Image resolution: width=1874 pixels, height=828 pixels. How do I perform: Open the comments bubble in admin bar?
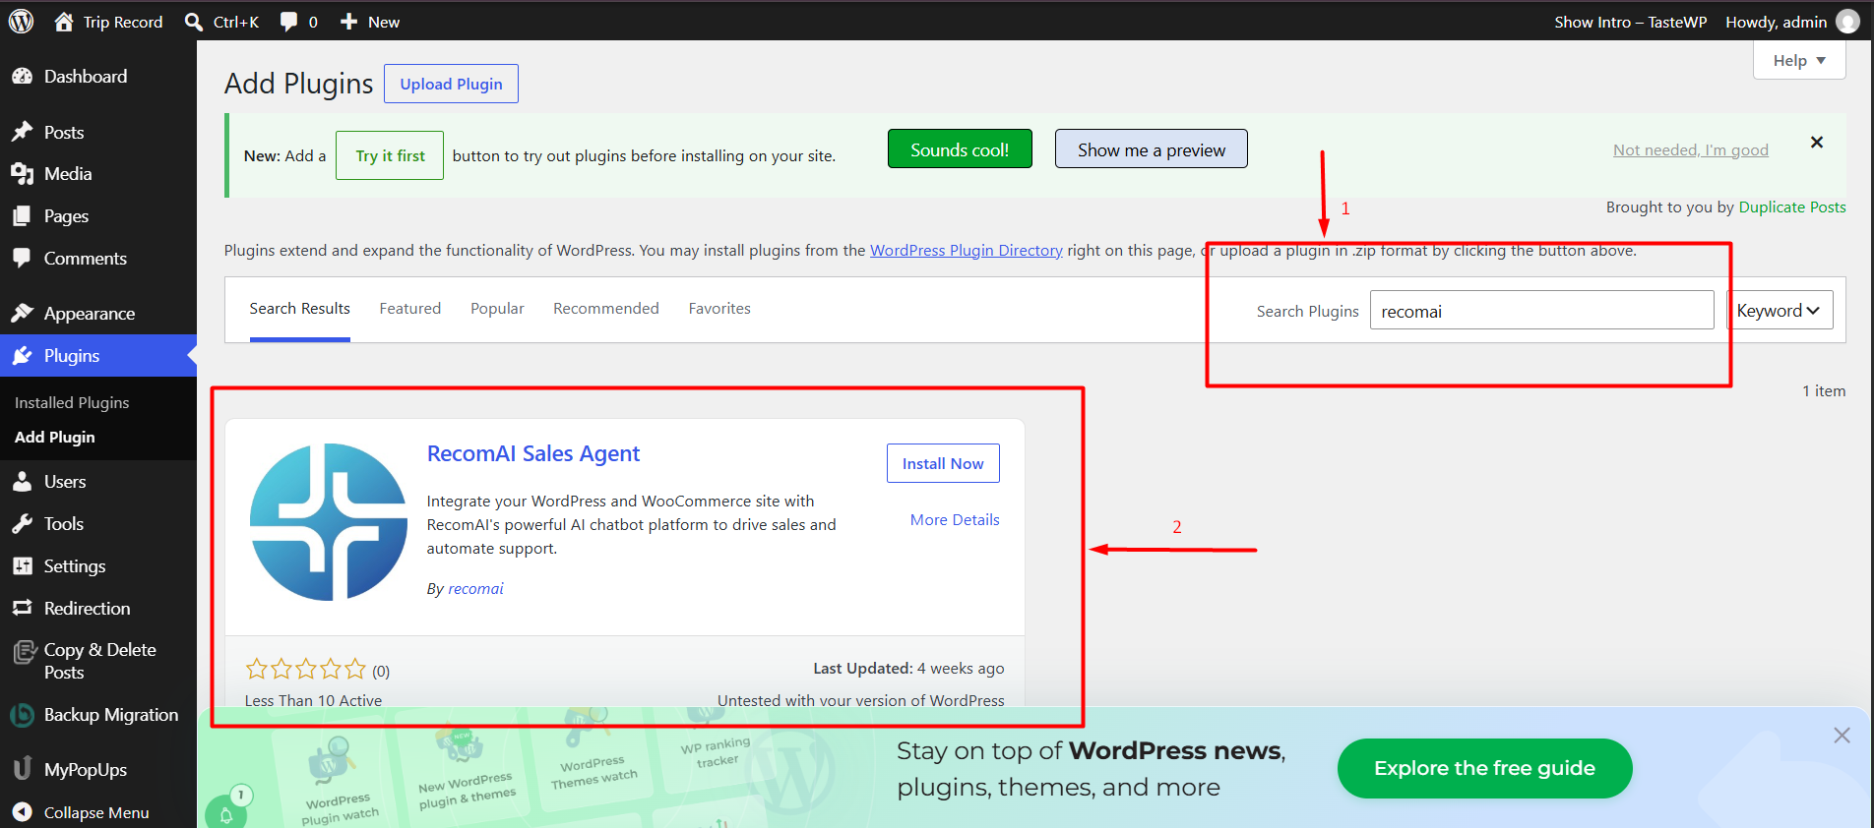(288, 22)
